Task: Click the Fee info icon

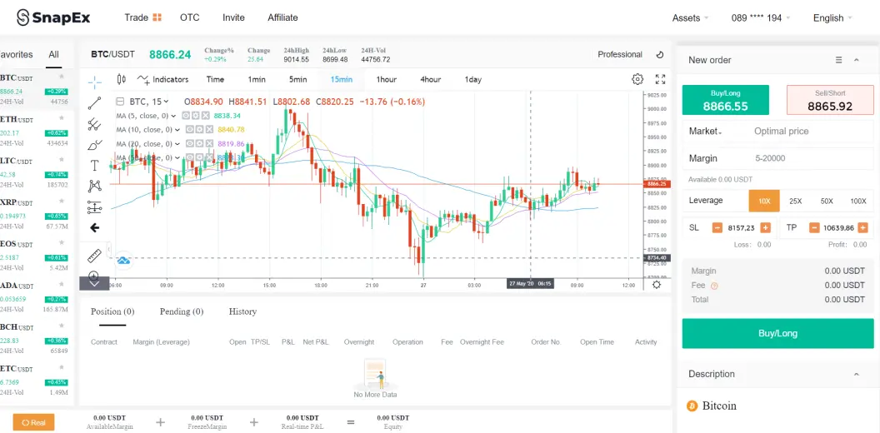Action: pos(714,286)
